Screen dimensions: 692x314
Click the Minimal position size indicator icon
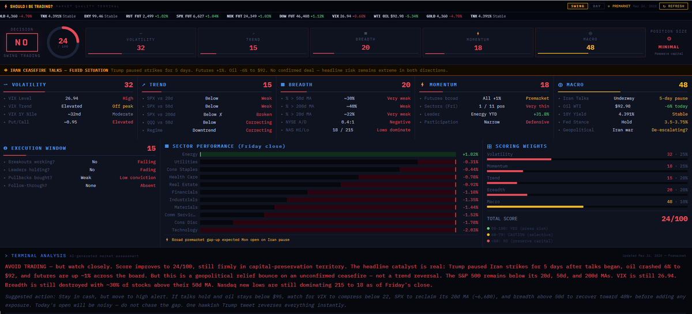tap(669, 39)
